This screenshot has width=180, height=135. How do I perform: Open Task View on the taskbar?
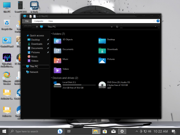click(69, 131)
